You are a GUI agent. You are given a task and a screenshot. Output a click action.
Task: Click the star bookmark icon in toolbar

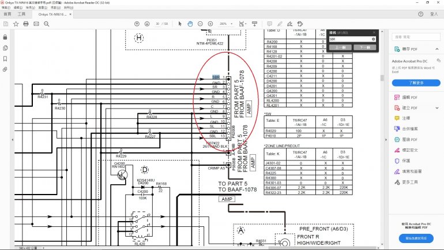pos(15,24)
